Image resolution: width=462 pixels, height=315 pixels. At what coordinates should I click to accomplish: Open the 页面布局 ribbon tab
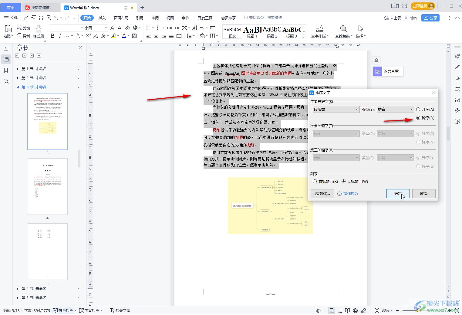click(x=121, y=18)
